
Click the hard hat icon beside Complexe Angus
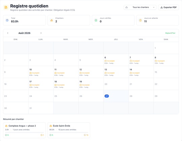[6, 126]
